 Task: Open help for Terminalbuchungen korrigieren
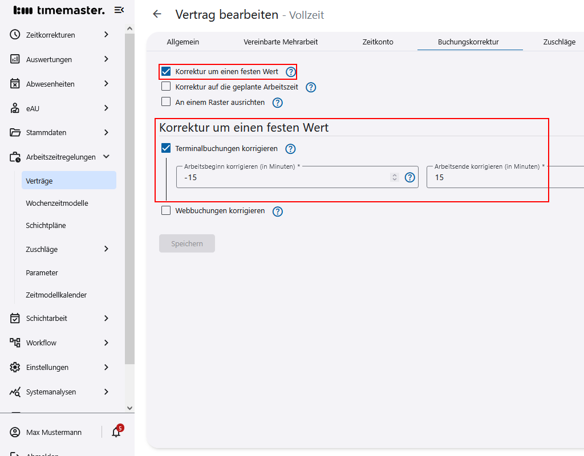(290, 149)
